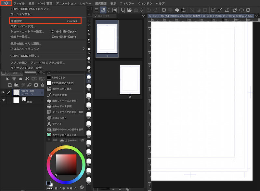Click クイックマスクの実行・解除 item
The width and height of the screenshot is (260, 191).
tap(66, 112)
